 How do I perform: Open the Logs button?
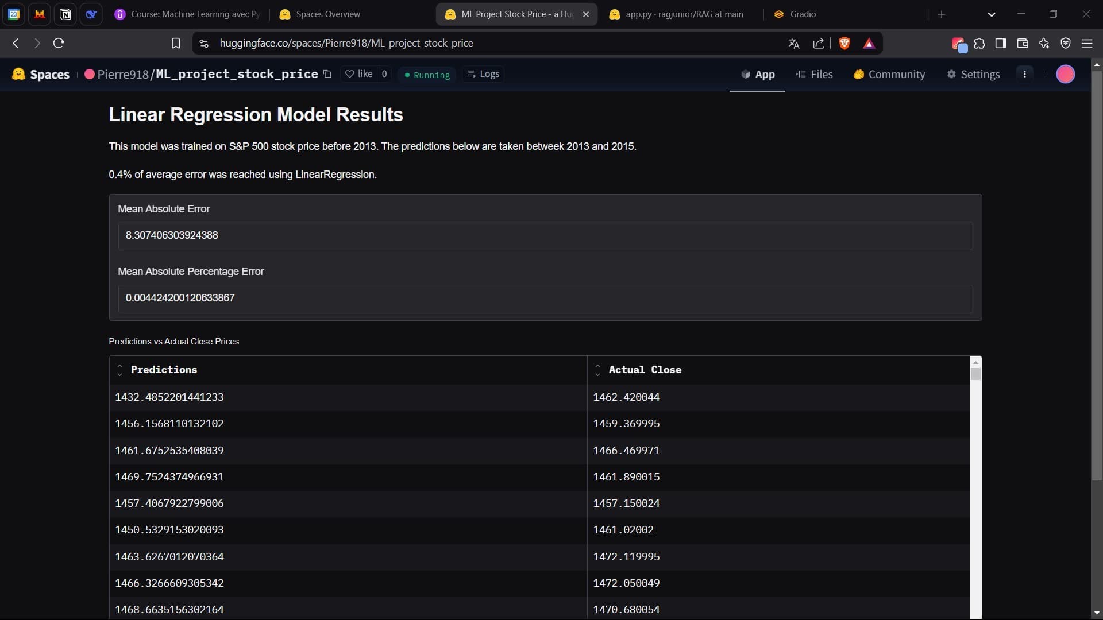483,74
